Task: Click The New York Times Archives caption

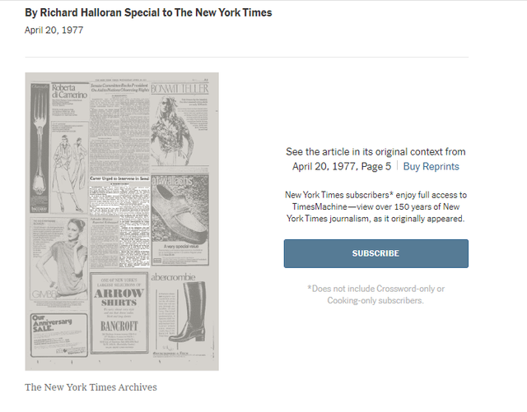Action: 91,387
